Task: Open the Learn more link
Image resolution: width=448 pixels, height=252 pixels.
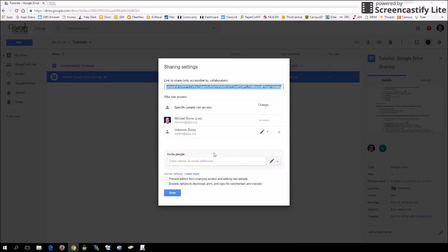Action: 192,174
